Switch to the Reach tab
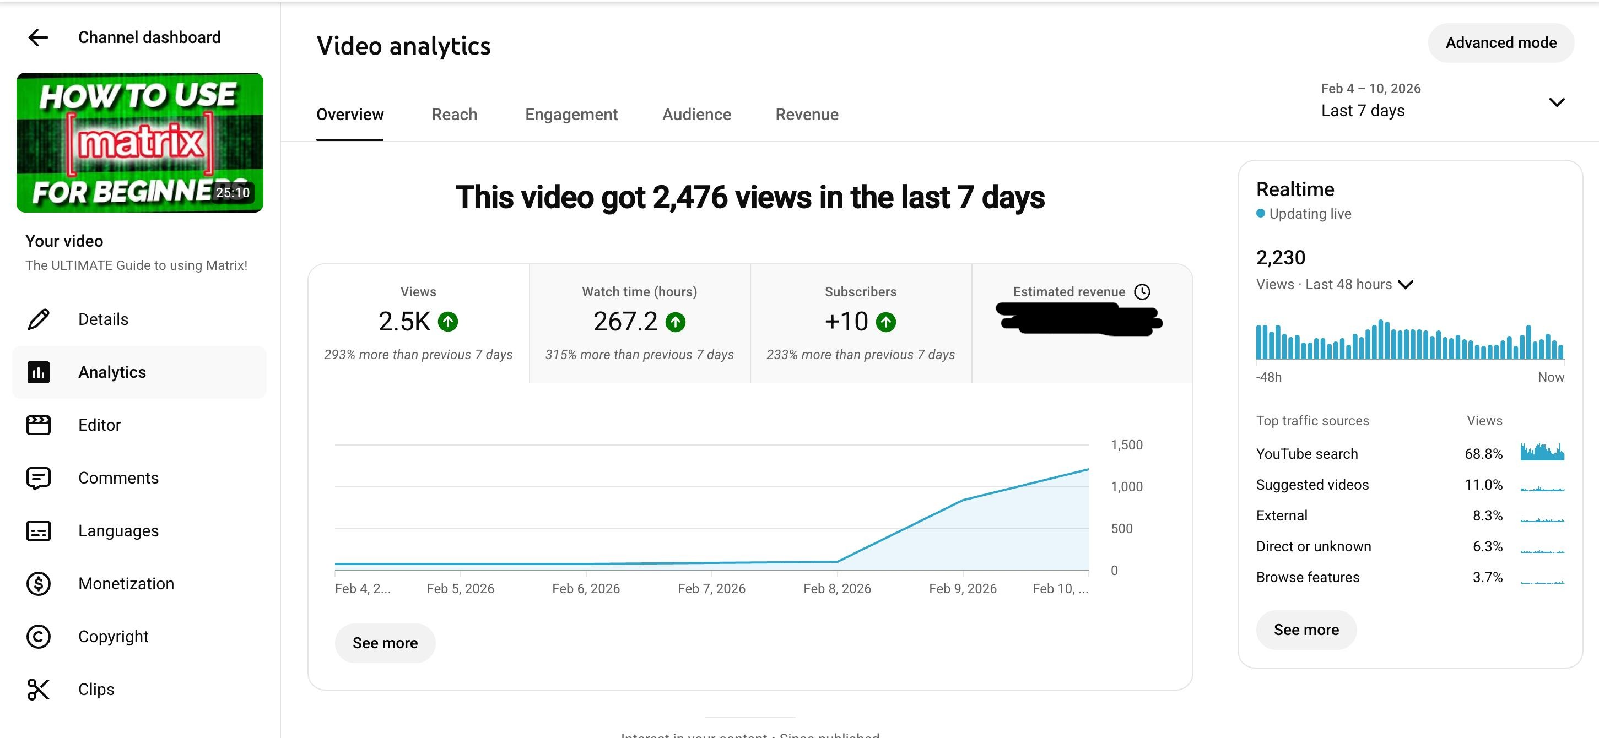Image resolution: width=1599 pixels, height=738 pixels. (x=454, y=114)
